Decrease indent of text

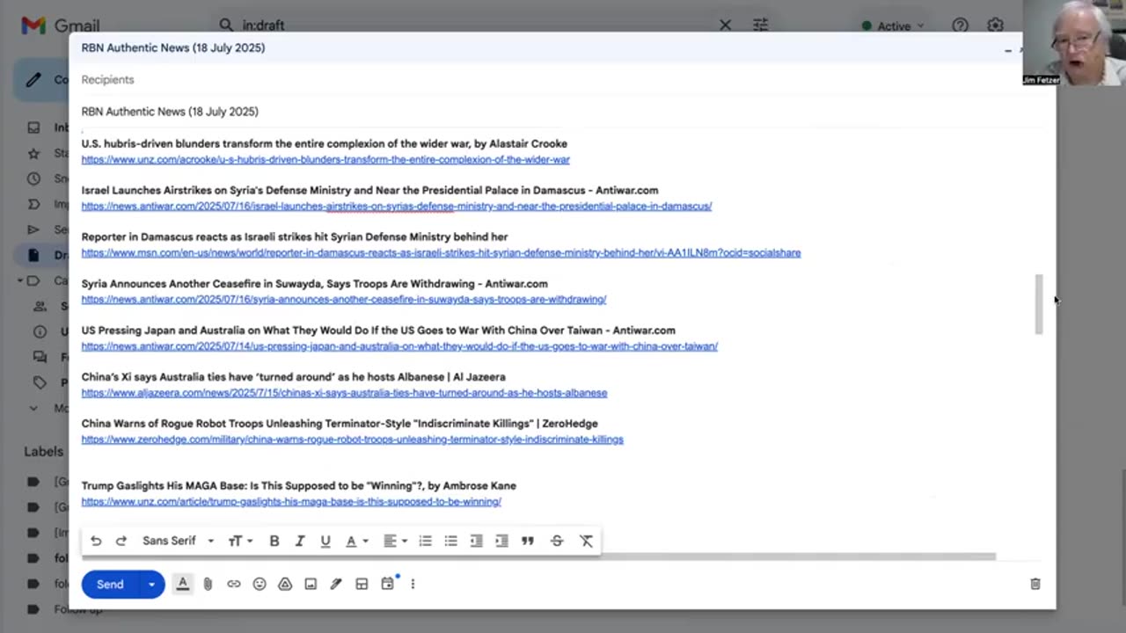tap(476, 541)
